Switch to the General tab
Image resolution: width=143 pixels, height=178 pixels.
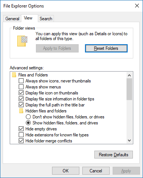pyautogui.click(x=12, y=19)
